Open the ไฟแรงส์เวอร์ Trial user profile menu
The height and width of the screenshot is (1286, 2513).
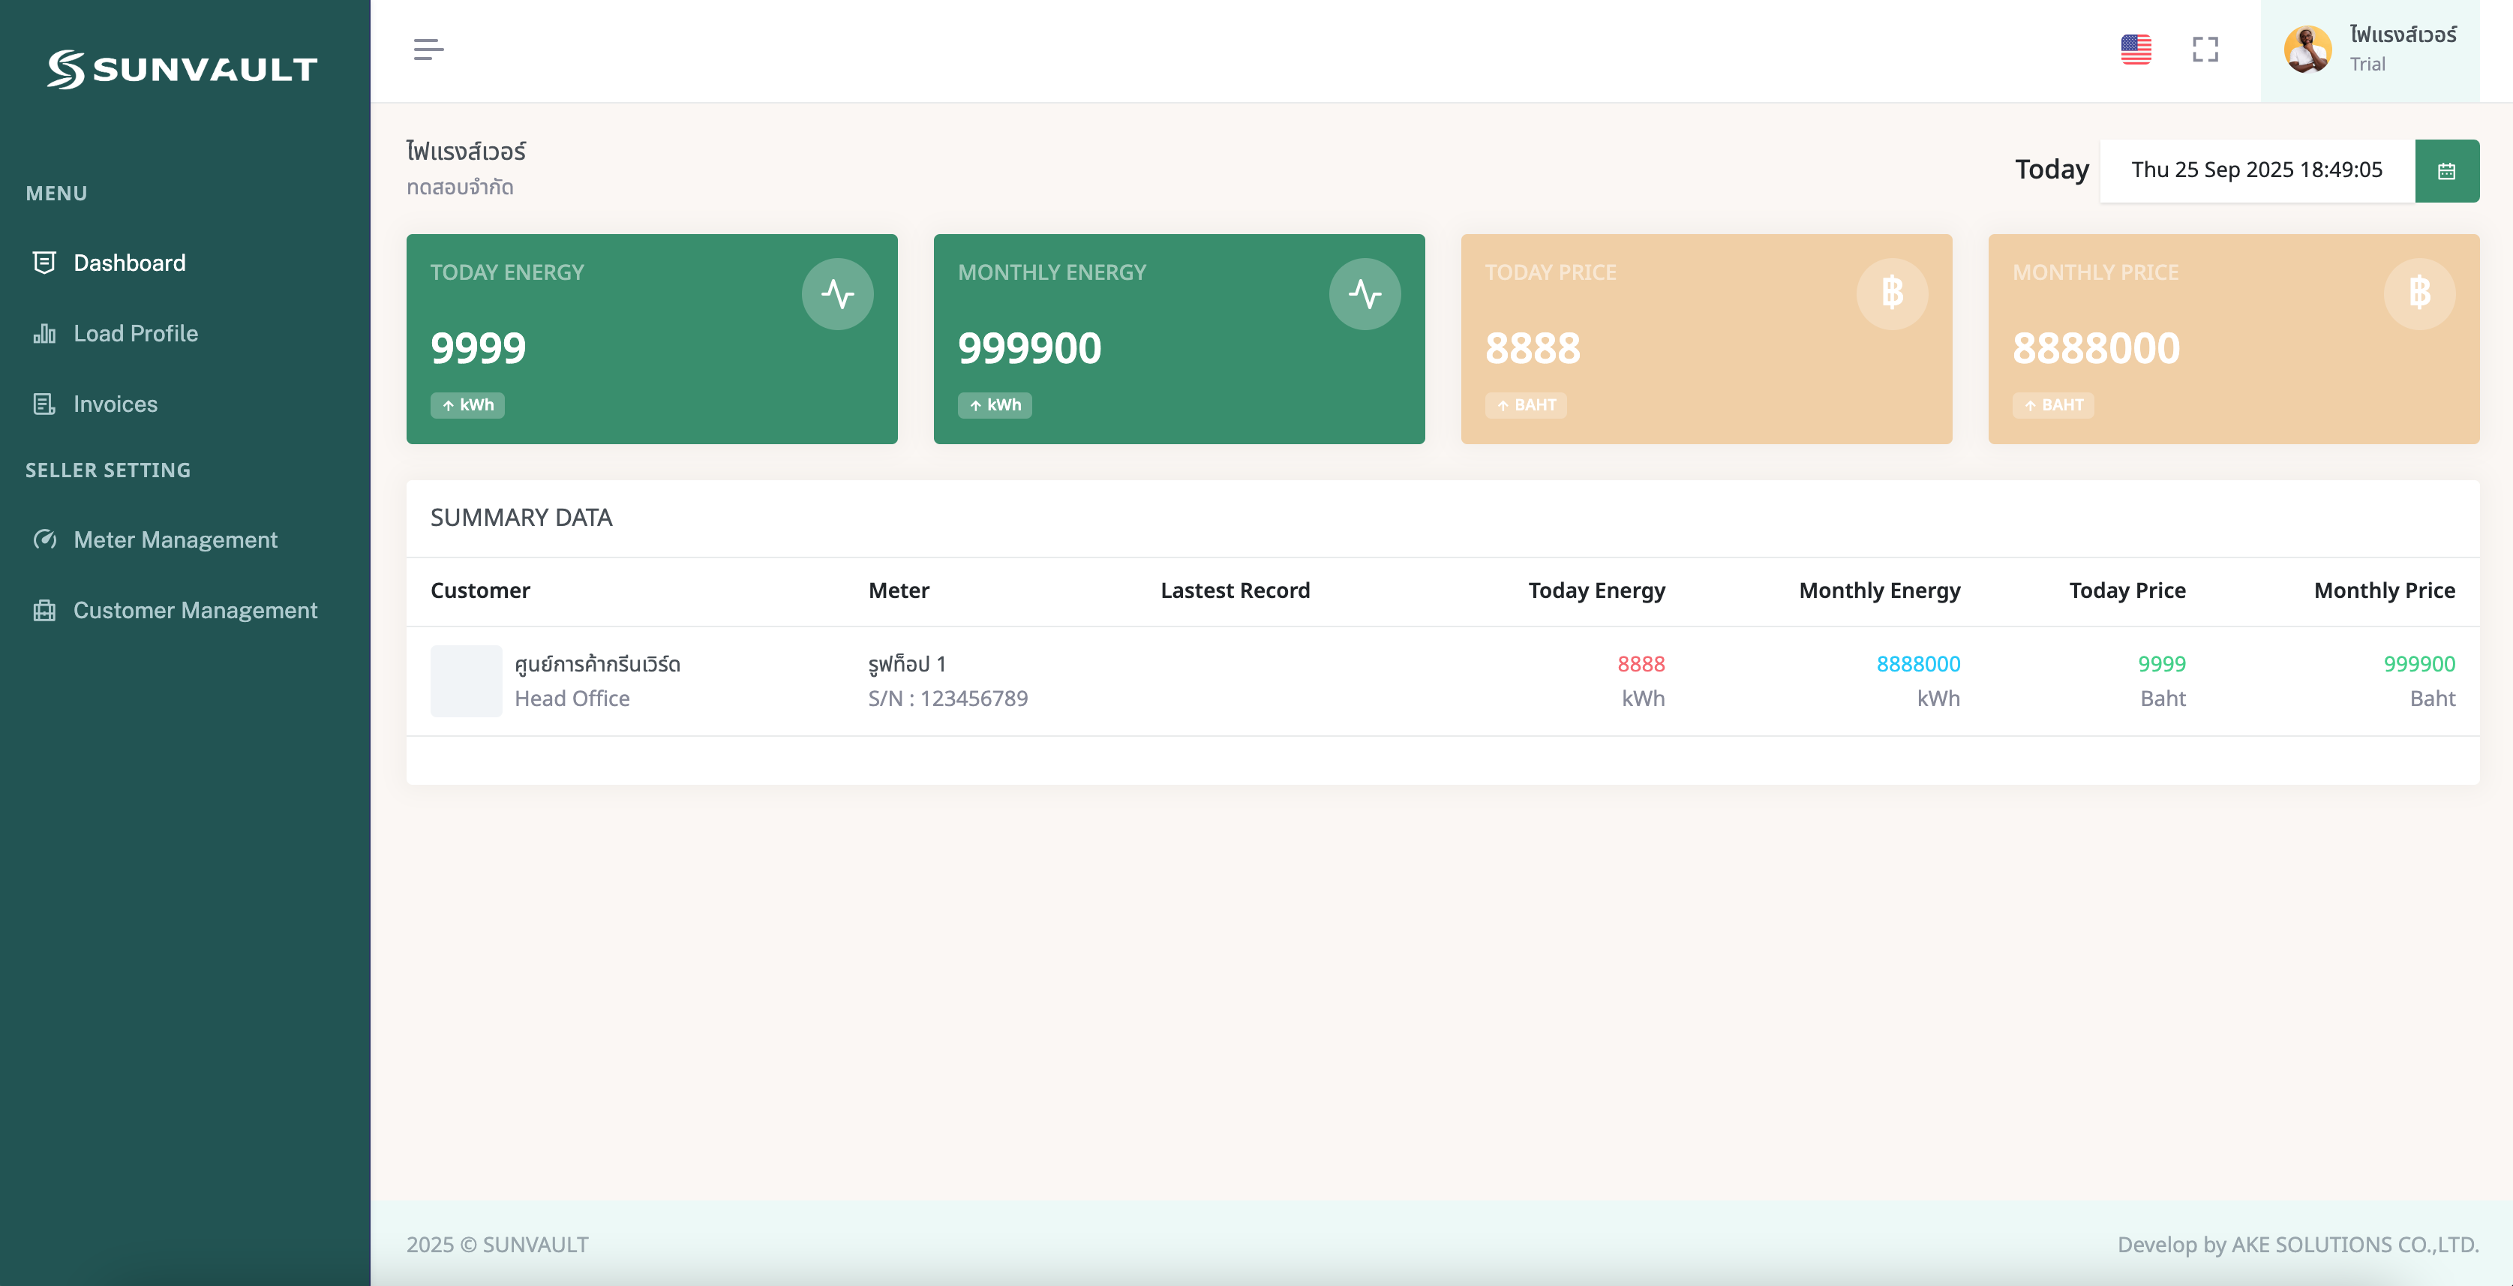coord(2370,50)
